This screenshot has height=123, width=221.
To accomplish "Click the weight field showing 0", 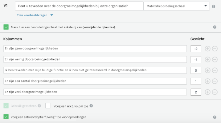I will [196, 70].
